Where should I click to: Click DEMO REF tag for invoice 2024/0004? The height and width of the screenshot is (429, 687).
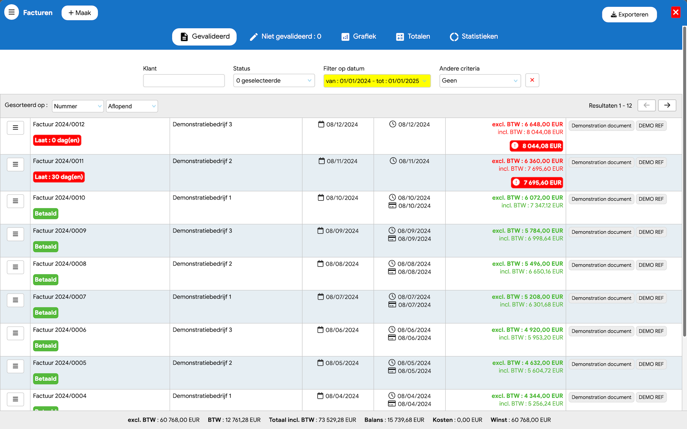click(x=651, y=397)
